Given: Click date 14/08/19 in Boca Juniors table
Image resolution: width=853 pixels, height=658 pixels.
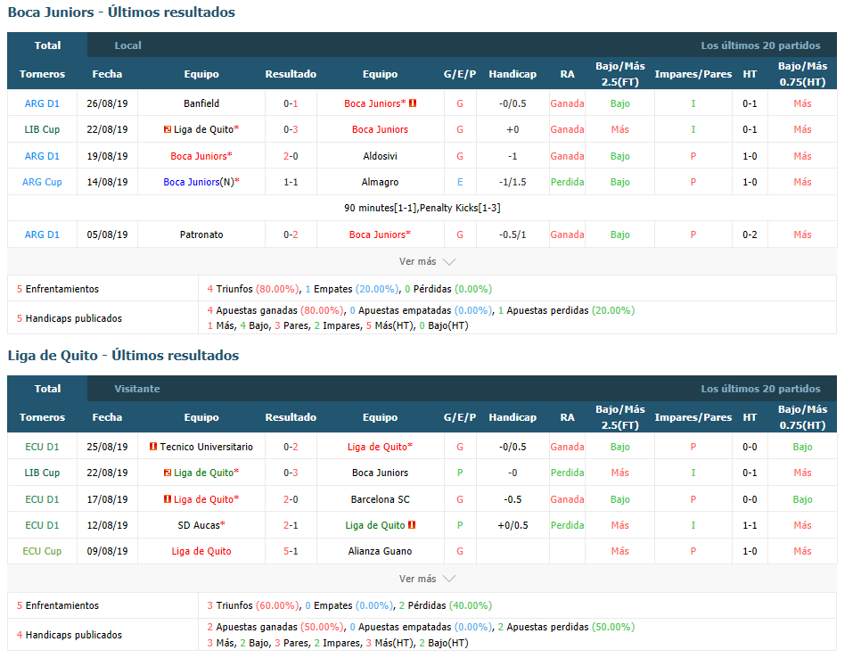Looking at the screenshot, I should 107,182.
